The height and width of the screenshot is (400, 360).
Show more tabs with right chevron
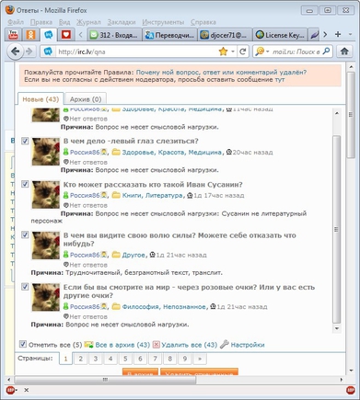tap(325, 34)
